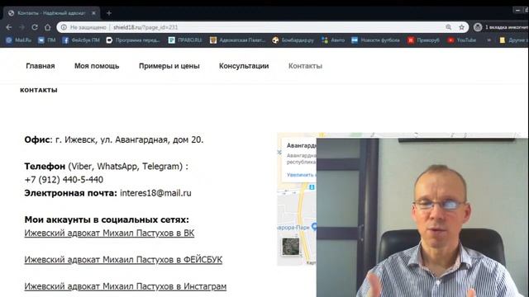Open the Mail.Ru bookmark
529x297 pixels.
[x=19, y=40]
